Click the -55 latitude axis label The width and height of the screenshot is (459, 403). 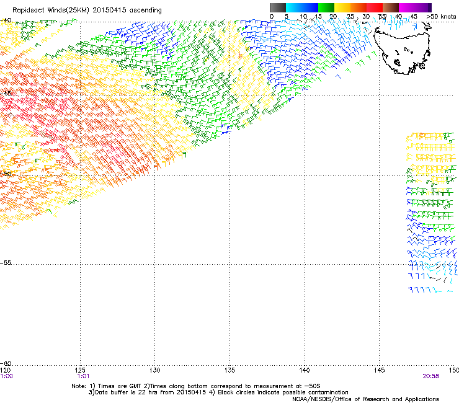[6, 262]
